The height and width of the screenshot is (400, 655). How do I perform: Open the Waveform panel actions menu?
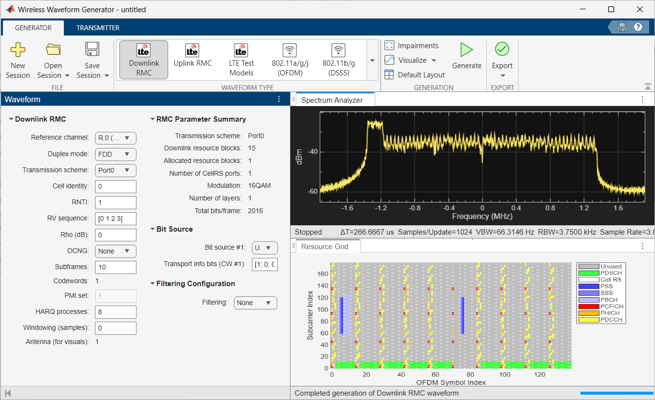[279, 99]
